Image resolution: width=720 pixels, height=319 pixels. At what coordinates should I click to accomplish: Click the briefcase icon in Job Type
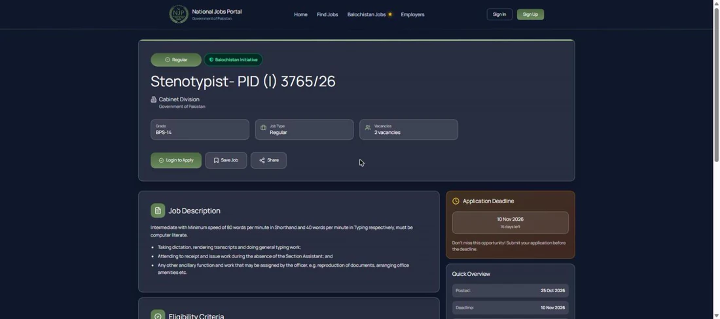click(x=263, y=128)
